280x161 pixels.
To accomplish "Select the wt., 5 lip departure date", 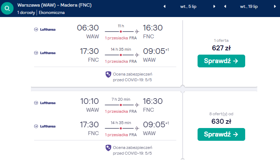I will (188, 7).
